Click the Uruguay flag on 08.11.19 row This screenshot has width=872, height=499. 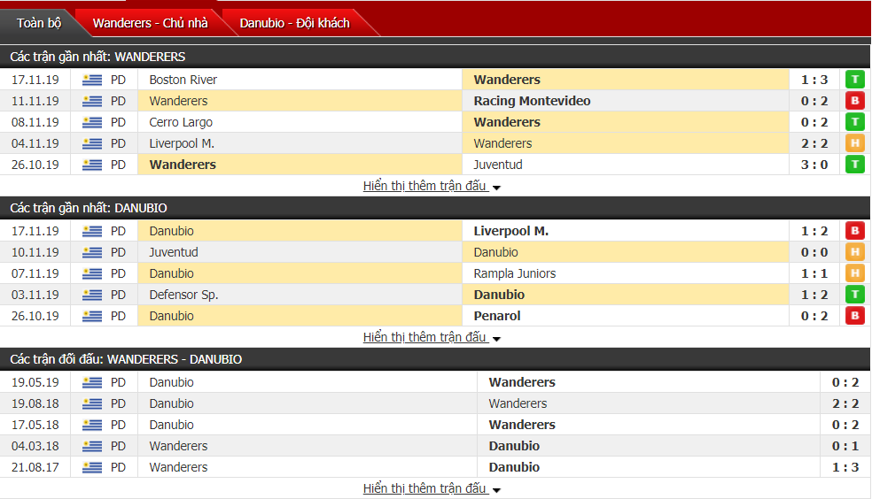pyautogui.click(x=92, y=122)
